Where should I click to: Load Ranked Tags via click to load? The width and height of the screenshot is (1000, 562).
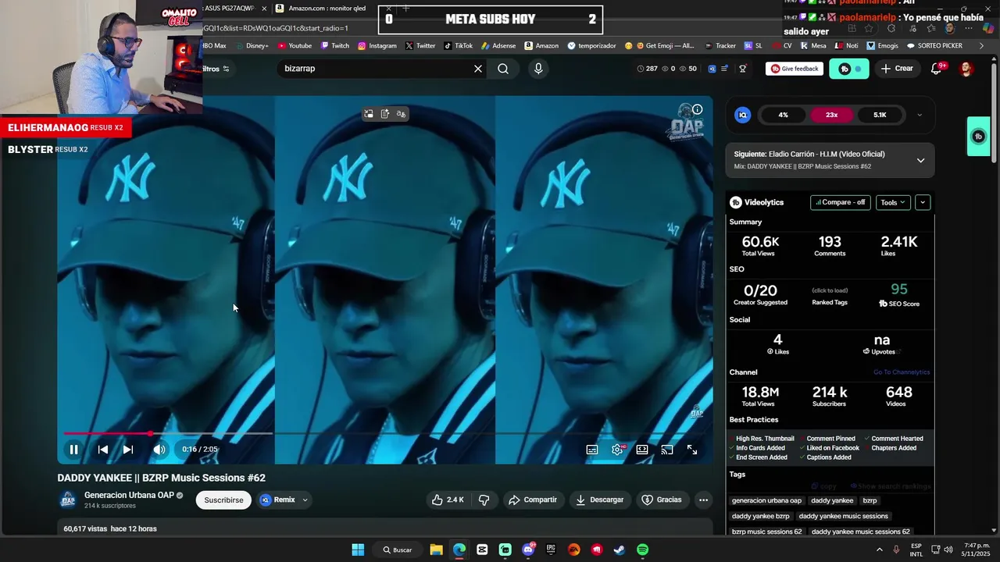830,290
